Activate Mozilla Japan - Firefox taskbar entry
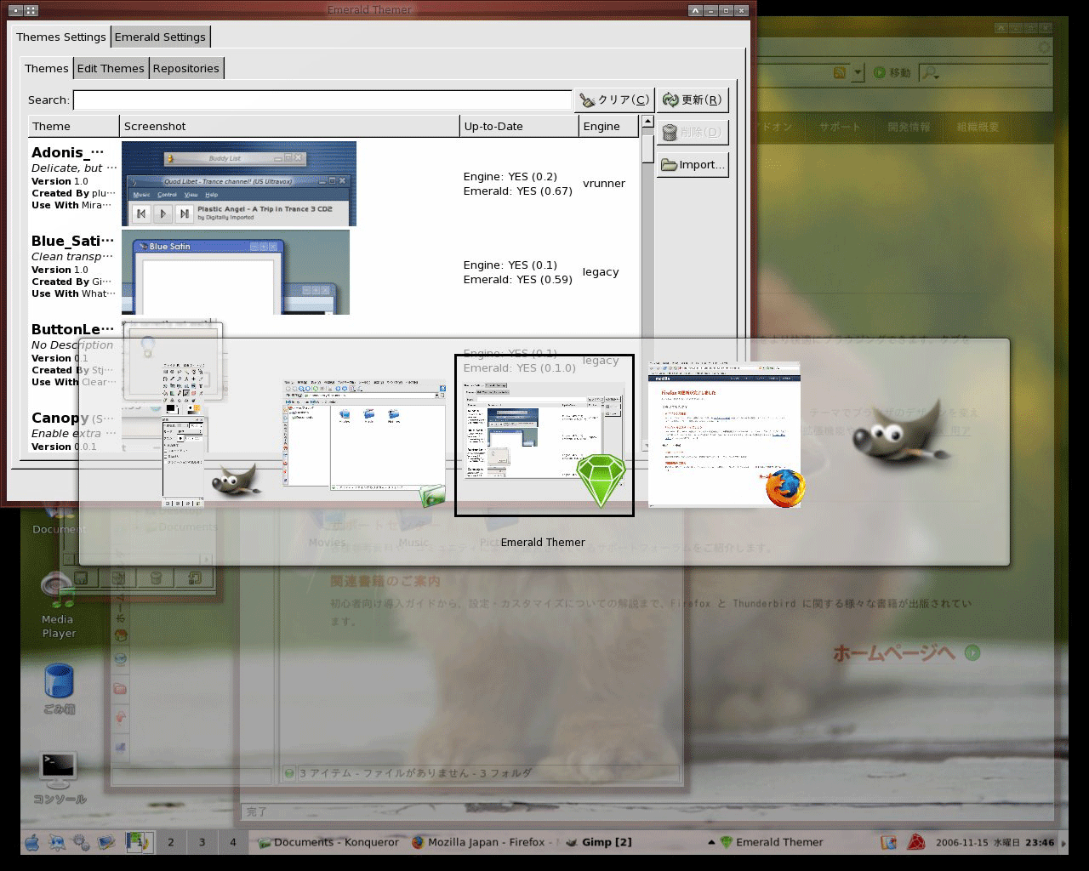The width and height of the screenshot is (1089, 871). [483, 842]
